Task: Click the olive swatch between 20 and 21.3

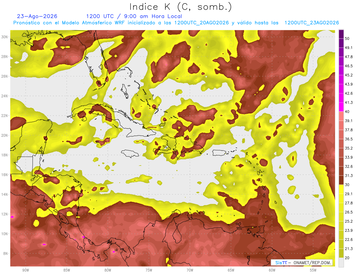Action: (341, 253)
